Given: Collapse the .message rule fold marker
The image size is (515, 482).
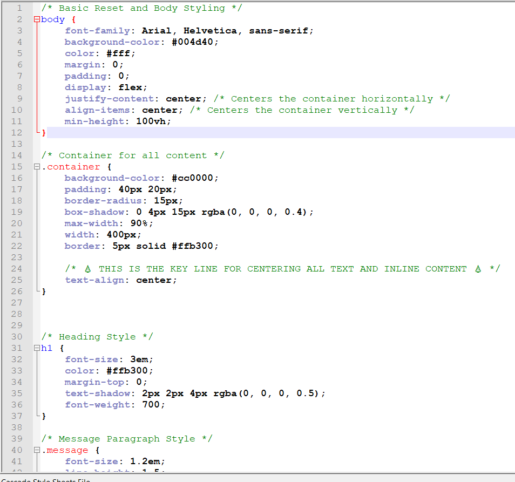Looking at the screenshot, I should pos(37,450).
